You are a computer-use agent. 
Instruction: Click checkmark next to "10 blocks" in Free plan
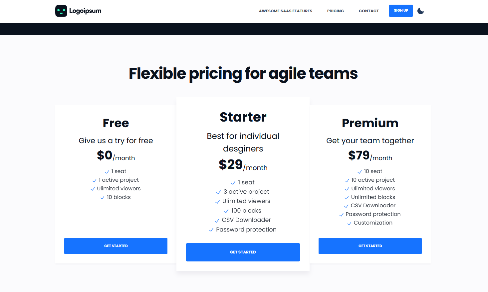coord(102,197)
